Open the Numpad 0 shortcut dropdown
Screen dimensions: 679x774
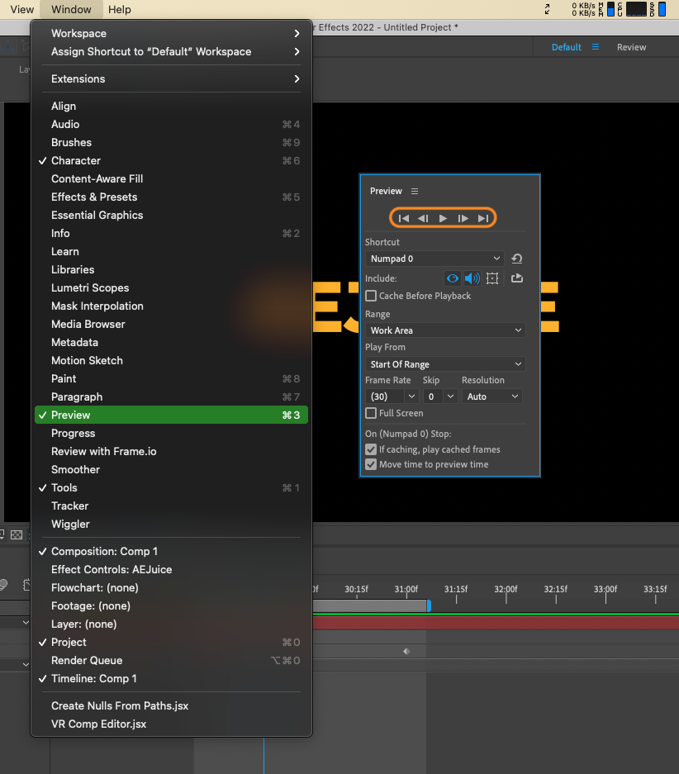tap(434, 259)
